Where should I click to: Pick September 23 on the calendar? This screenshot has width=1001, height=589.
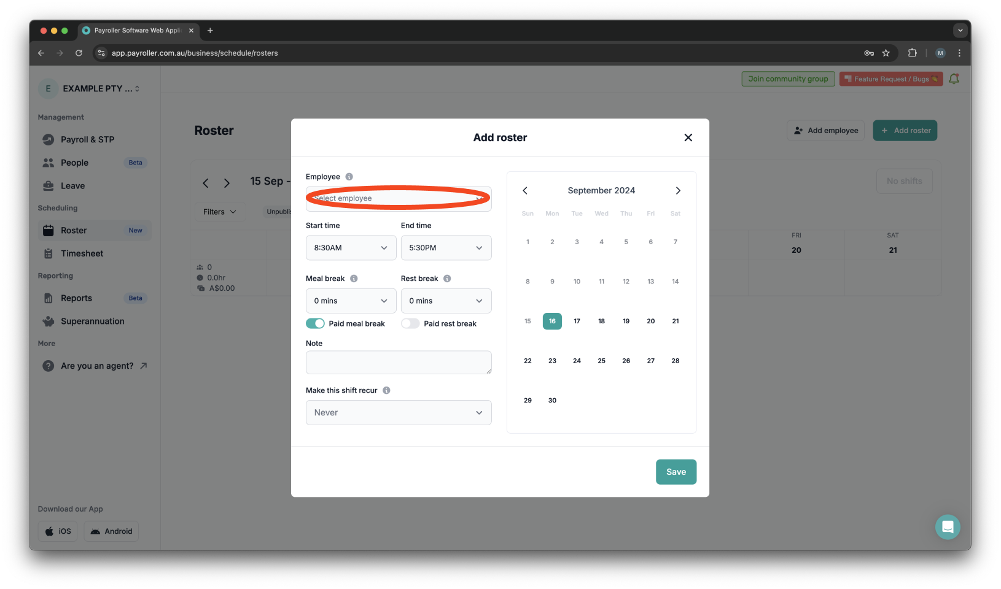(x=552, y=361)
